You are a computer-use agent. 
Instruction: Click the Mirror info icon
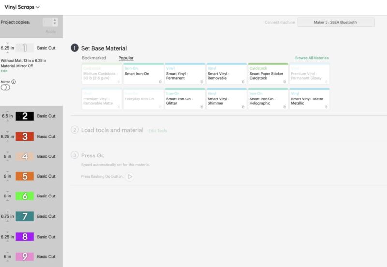(x=14, y=82)
